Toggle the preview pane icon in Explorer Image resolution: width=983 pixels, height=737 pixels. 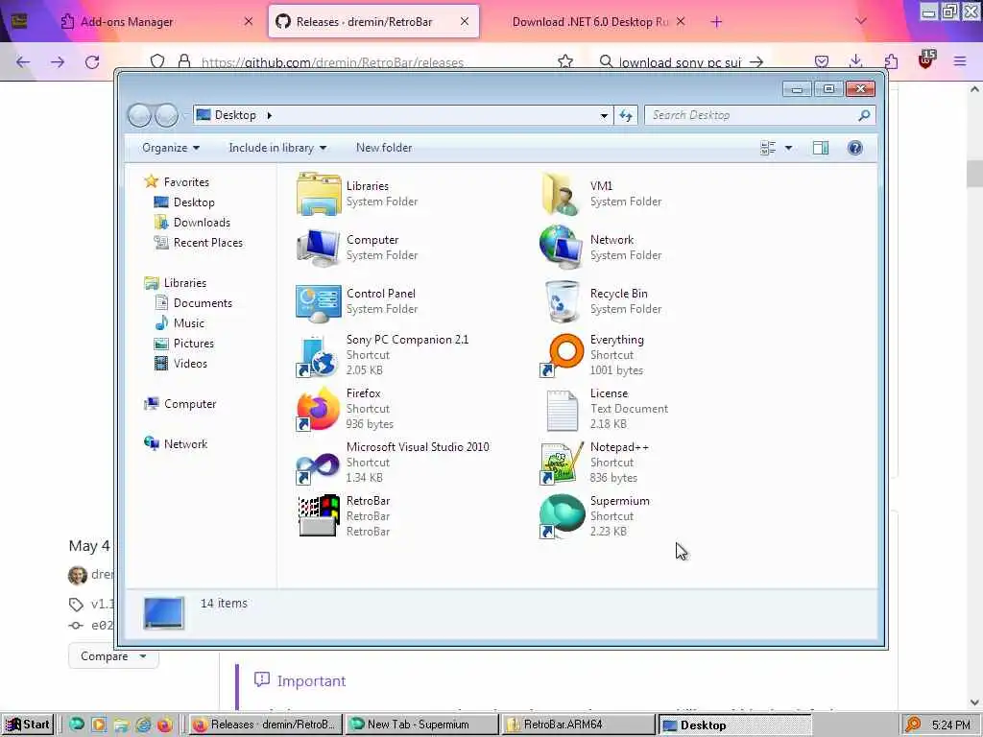tap(820, 148)
